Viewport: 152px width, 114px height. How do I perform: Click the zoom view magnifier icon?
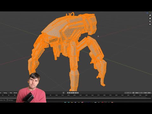tap(150, 16)
